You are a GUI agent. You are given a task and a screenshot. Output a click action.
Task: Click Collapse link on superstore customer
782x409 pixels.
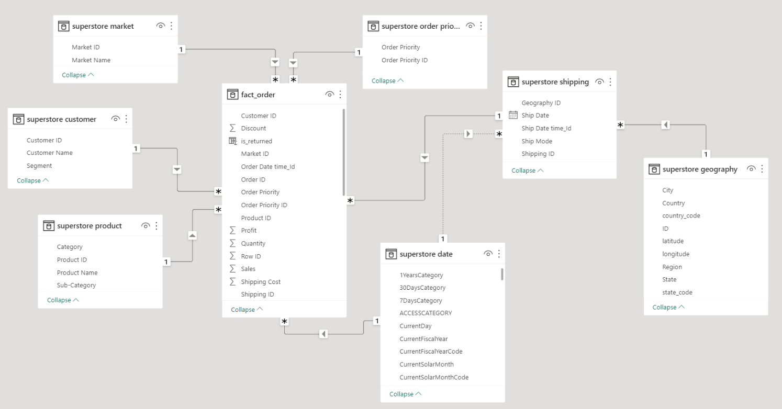30,180
